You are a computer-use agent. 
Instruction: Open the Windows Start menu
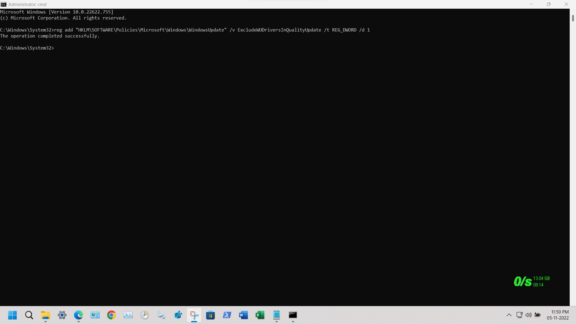tap(13, 315)
